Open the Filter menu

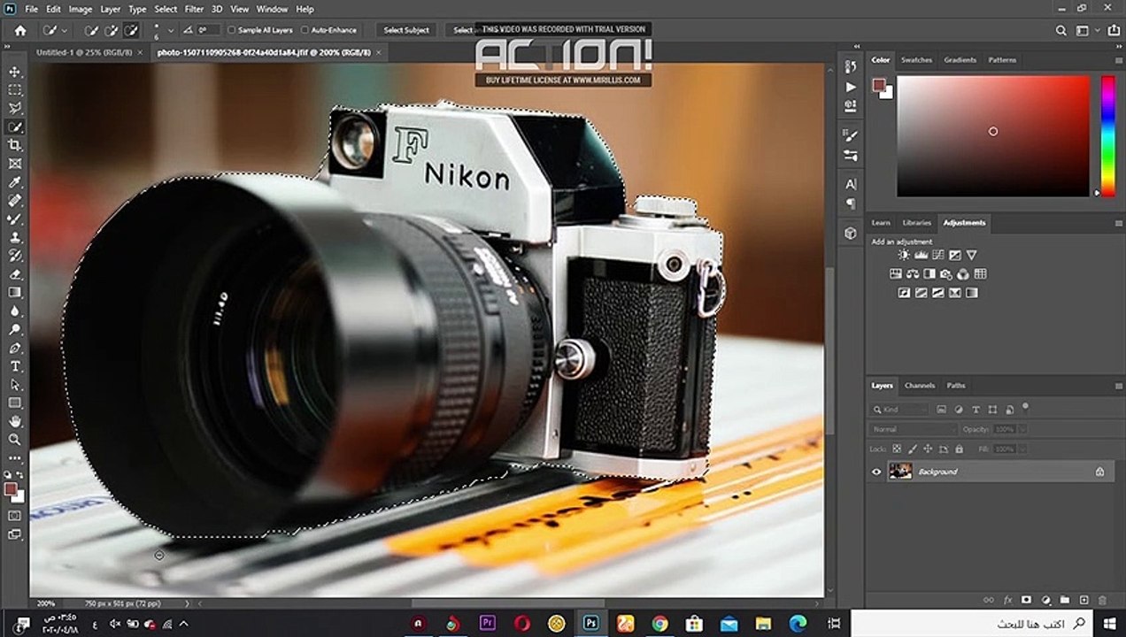click(x=194, y=9)
